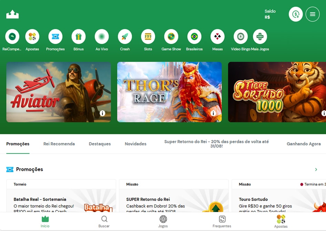Screen dimensions: 326x231
Task: Expand Promoções section with the right chevron
Action: pyautogui.click(x=316, y=169)
